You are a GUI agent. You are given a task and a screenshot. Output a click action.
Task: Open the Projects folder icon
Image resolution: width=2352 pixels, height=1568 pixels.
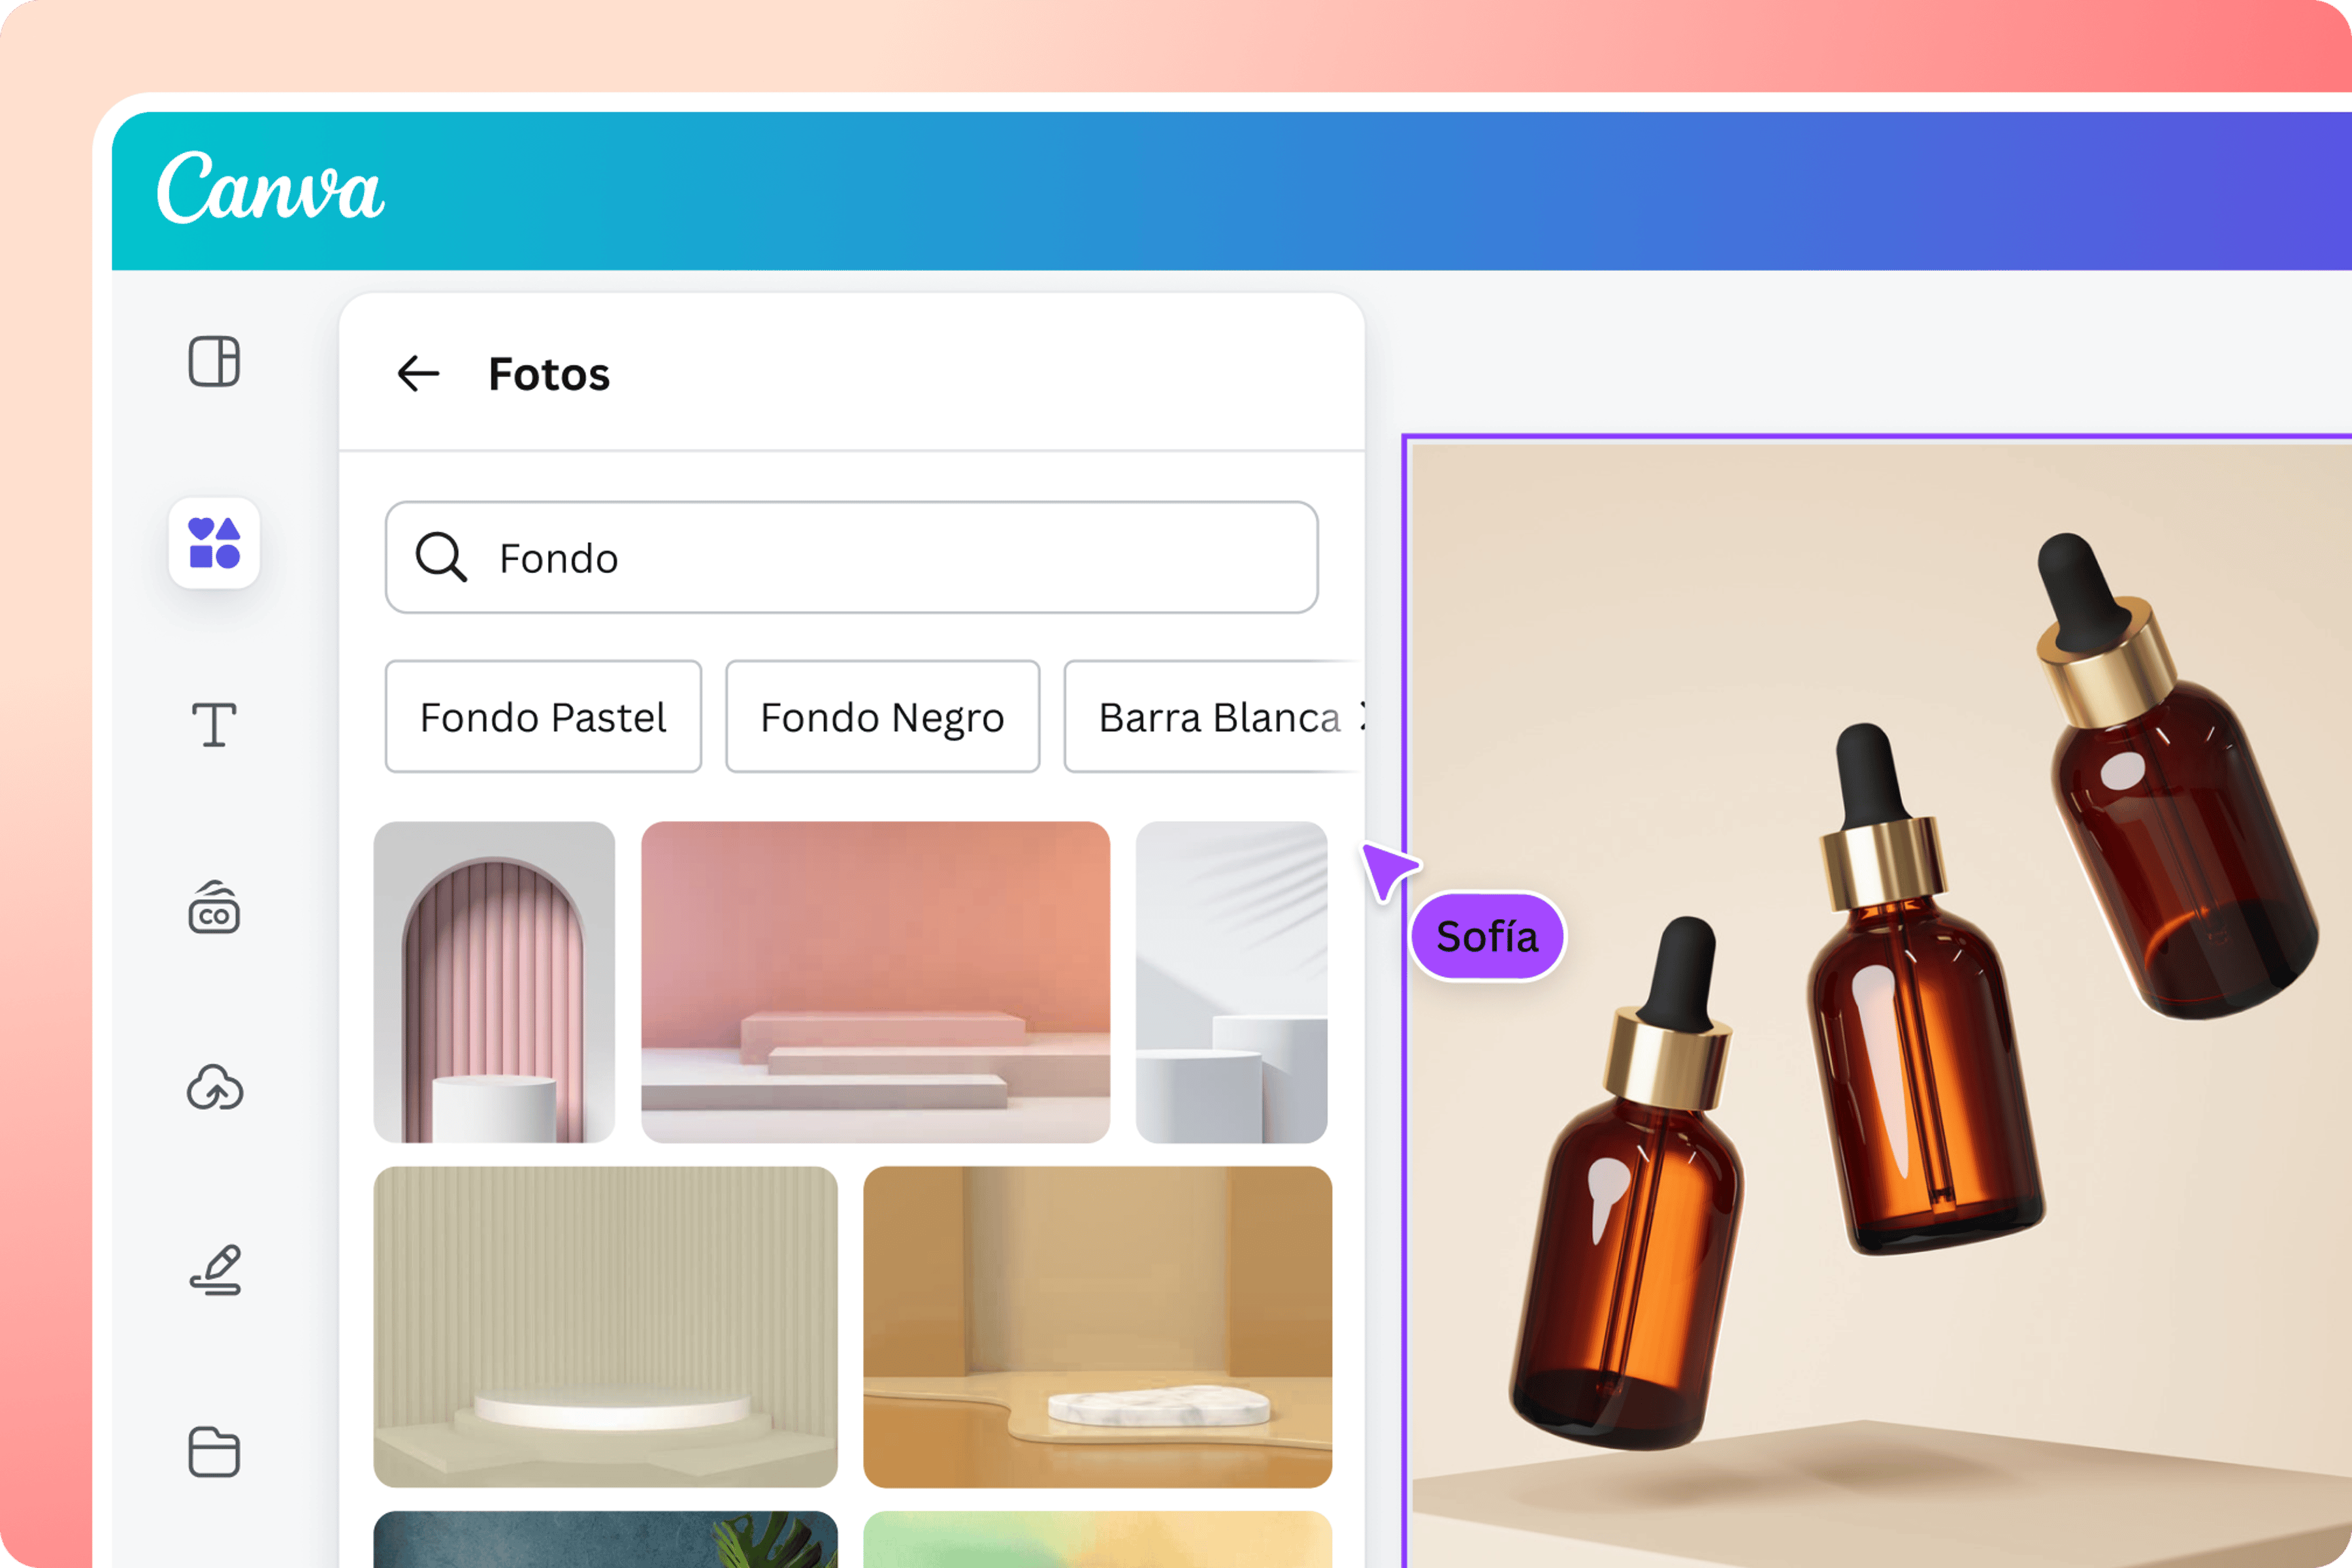coord(214,1452)
